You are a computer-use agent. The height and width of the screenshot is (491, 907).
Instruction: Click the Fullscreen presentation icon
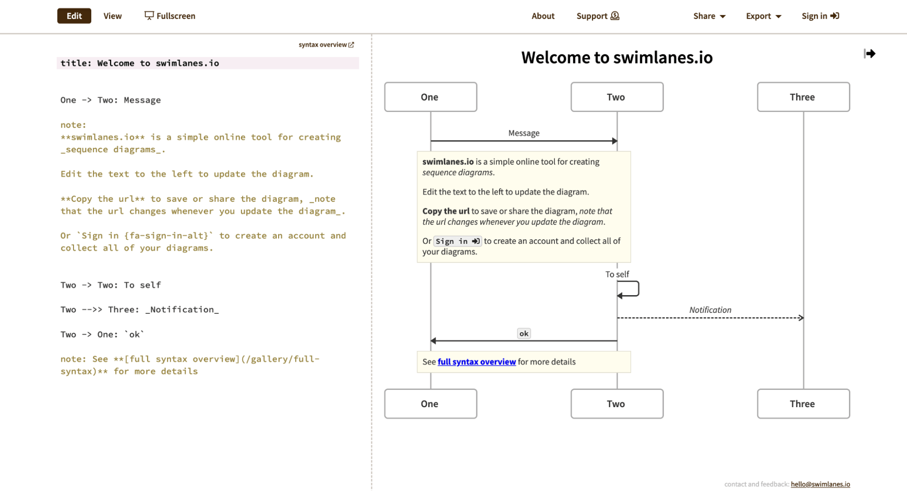point(149,15)
